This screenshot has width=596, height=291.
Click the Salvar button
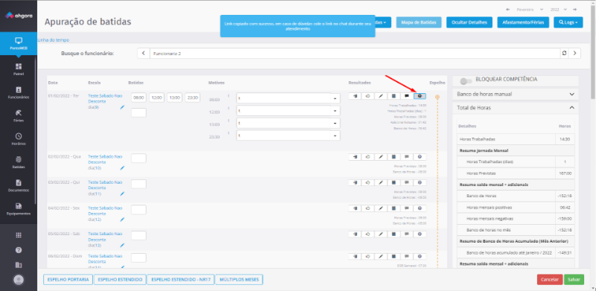click(x=574, y=279)
